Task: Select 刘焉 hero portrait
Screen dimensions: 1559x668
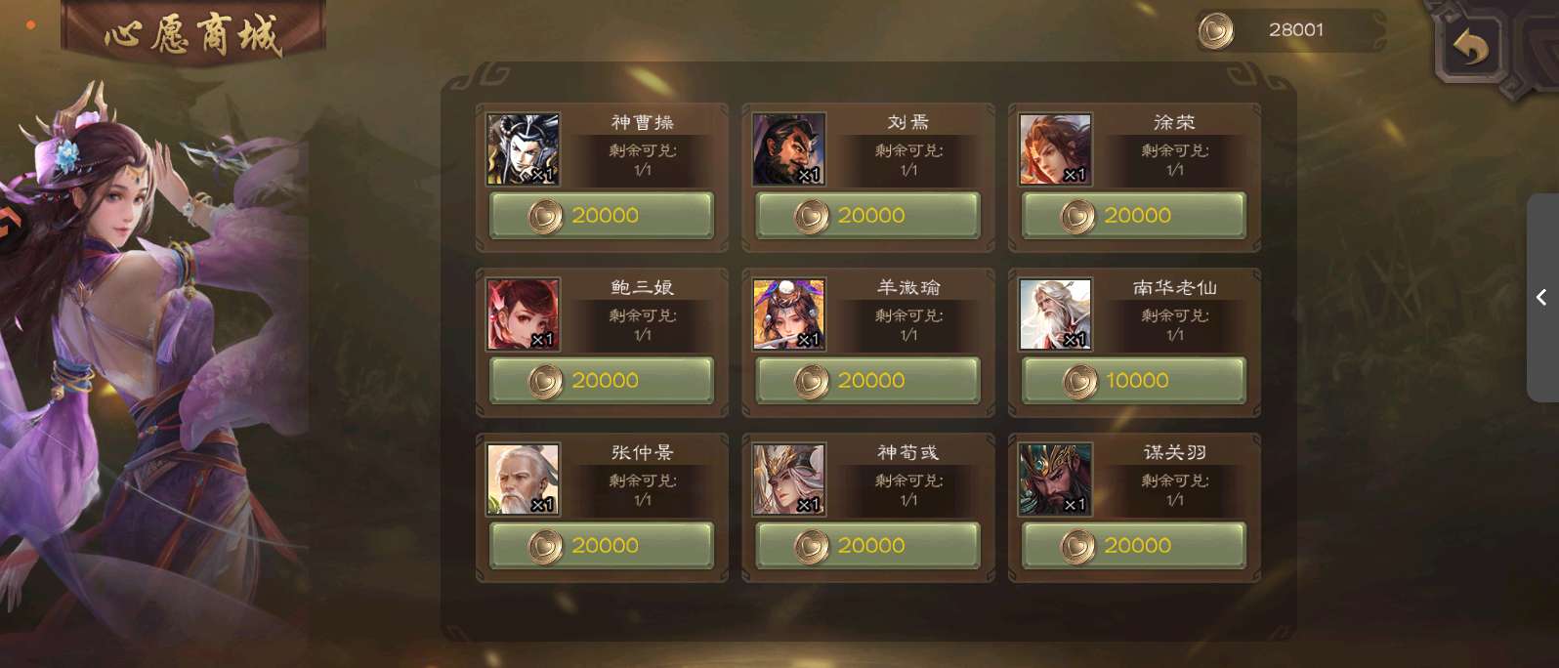Action: 789,148
